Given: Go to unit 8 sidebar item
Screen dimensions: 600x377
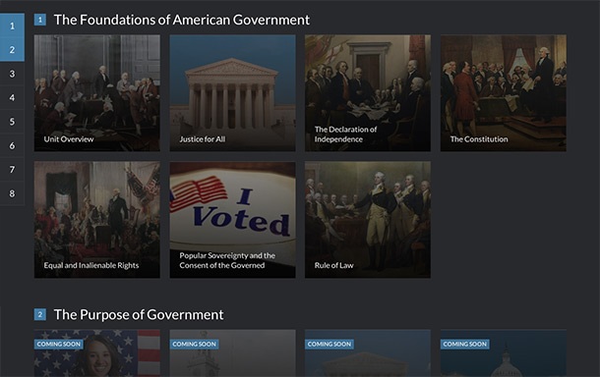Looking at the screenshot, I should click(12, 193).
